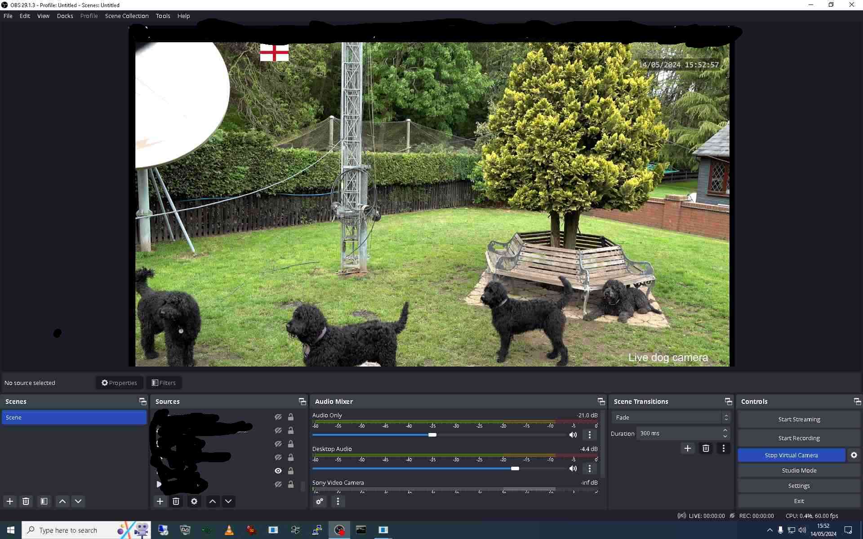The height and width of the screenshot is (539, 863).
Task: Open Desktop Audio options with three-dot menu
Action: 589,468
